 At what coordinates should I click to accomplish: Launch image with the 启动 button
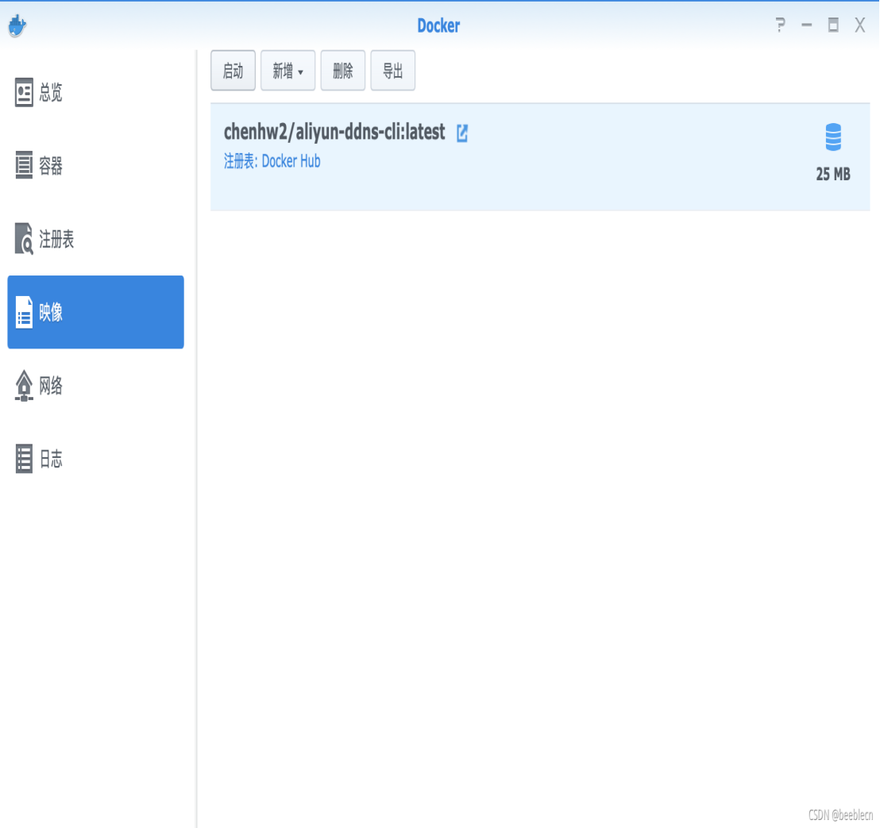point(233,71)
